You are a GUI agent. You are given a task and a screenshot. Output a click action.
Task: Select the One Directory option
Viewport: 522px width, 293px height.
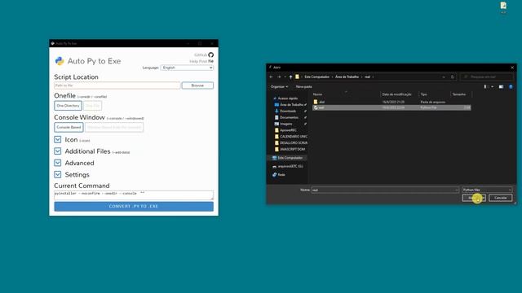[68, 106]
